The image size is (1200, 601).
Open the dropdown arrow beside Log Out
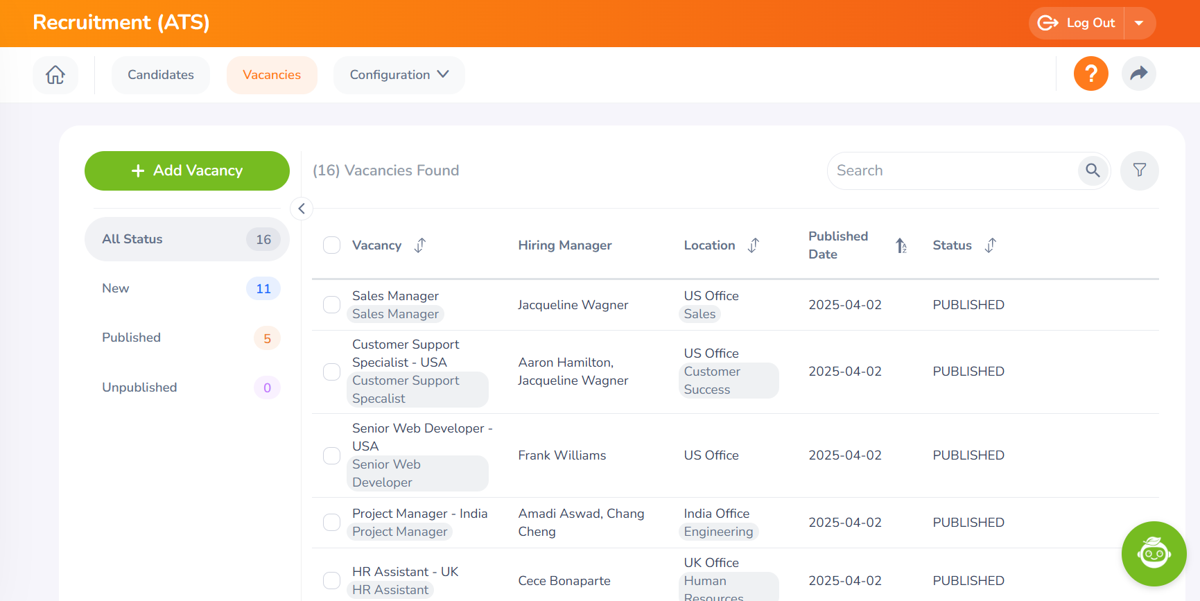click(1139, 24)
